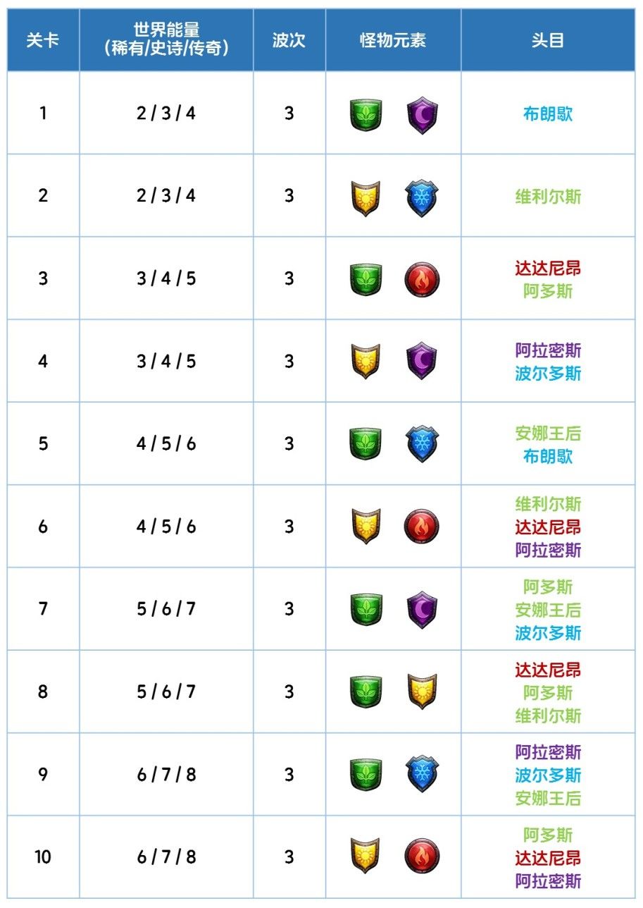
Task: Click the 怪物元素 column header
Action: (393, 40)
